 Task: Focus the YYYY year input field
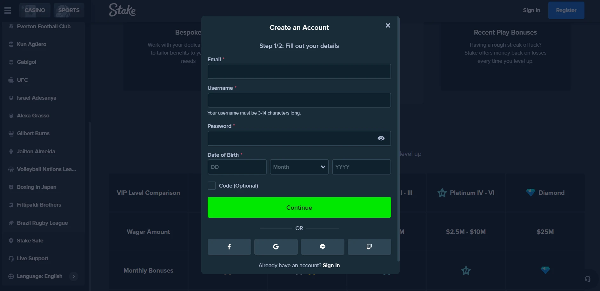[x=361, y=167]
